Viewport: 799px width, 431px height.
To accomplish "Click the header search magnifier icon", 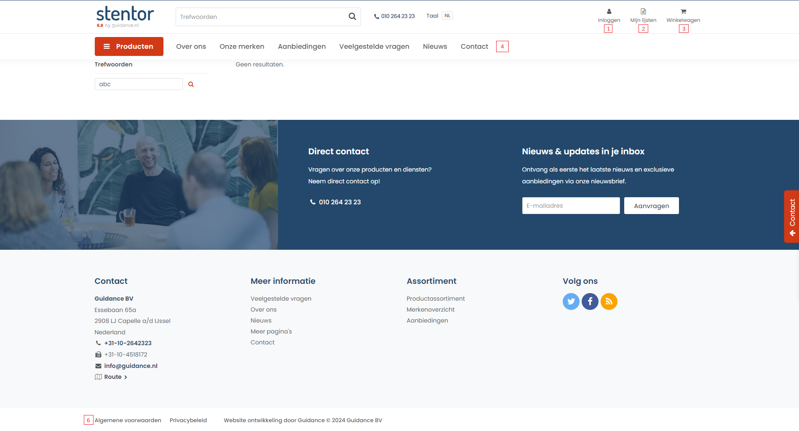I will pyautogui.click(x=352, y=16).
